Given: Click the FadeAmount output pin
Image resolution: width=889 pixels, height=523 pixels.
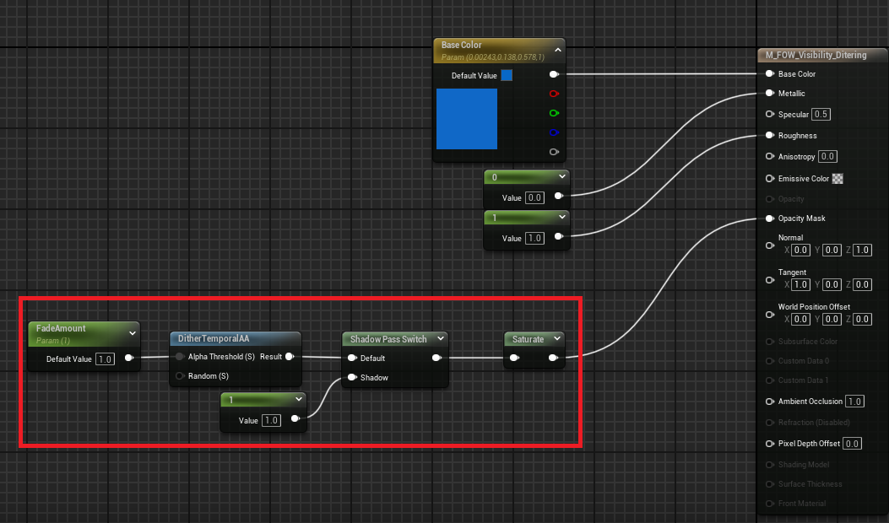Looking at the screenshot, I should pos(128,358).
